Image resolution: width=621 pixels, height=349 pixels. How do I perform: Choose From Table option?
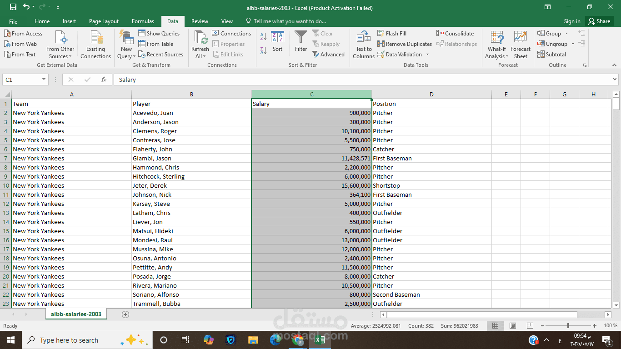[156, 44]
